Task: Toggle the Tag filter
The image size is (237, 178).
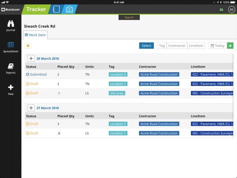Action: pyautogui.click(x=162, y=46)
